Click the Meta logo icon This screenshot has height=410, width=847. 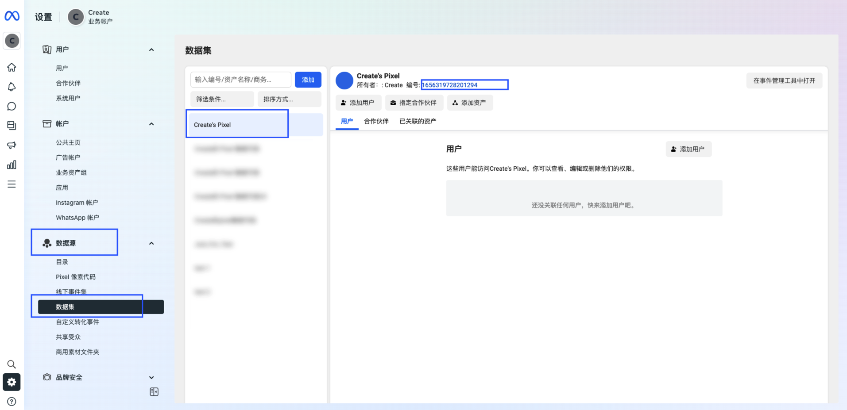coord(12,16)
